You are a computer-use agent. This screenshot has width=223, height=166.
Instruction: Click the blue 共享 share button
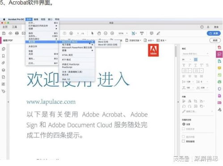pos(214,33)
